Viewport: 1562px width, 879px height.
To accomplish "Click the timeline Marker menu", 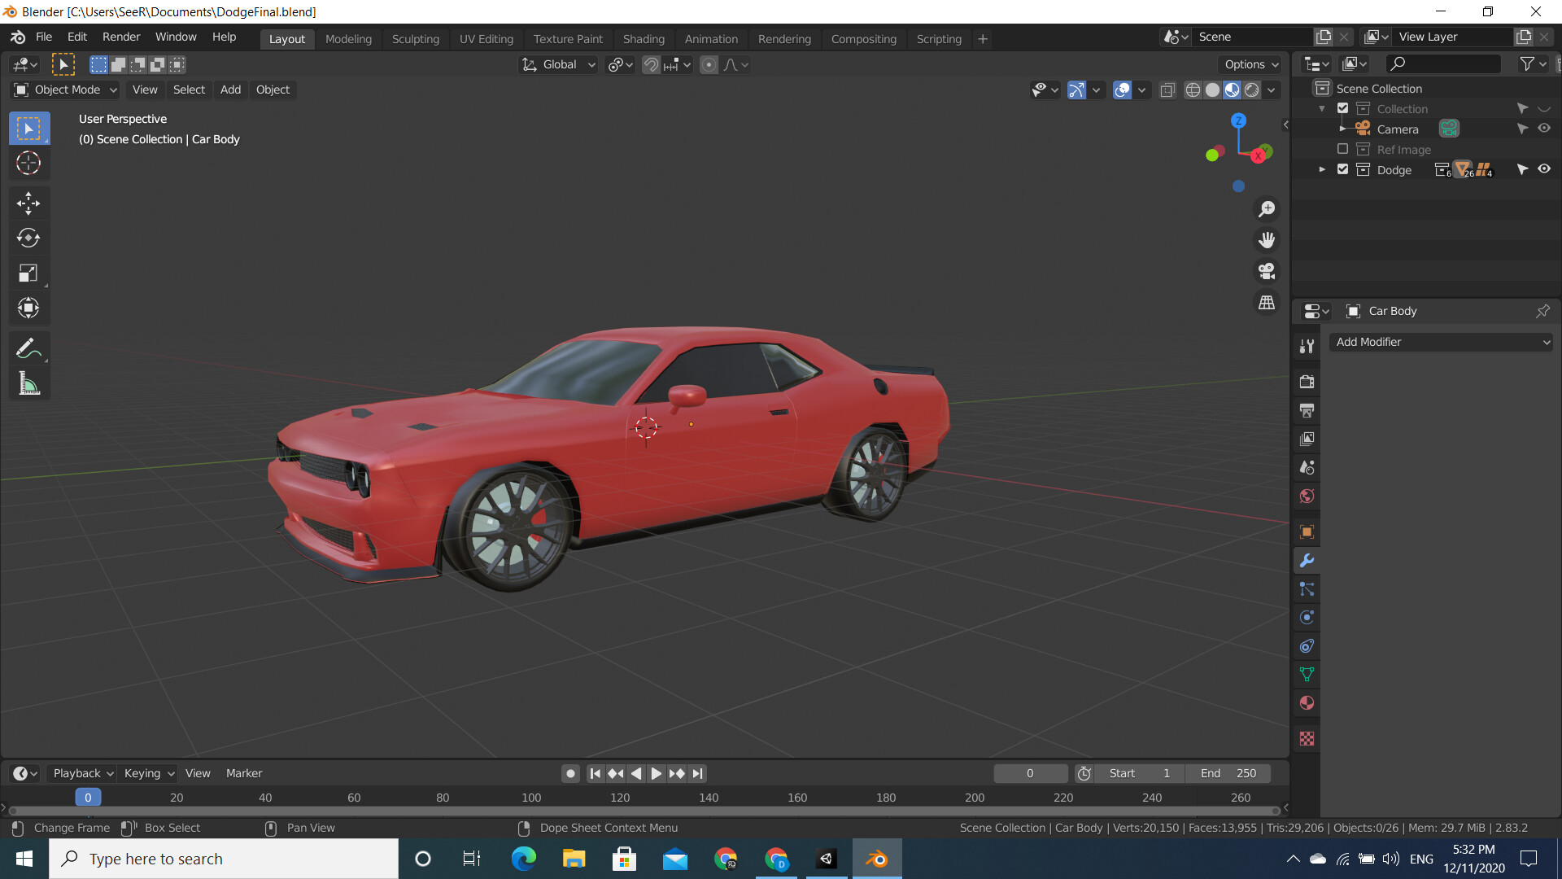I will tap(244, 773).
